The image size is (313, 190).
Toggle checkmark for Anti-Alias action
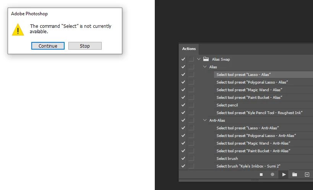[183, 120]
